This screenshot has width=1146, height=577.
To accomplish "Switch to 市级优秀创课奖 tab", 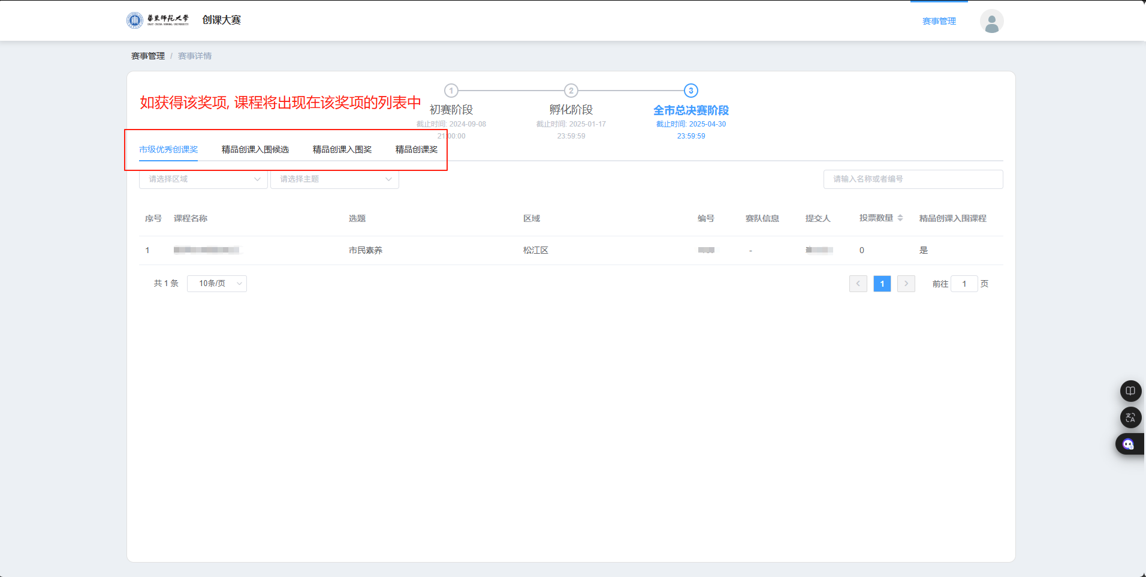I will pos(168,149).
